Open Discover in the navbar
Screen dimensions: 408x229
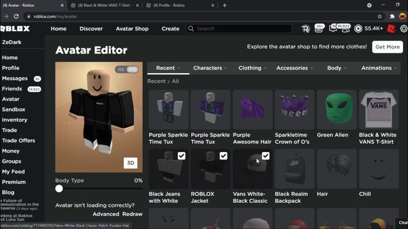pyautogui.click(x=91, y=29)
